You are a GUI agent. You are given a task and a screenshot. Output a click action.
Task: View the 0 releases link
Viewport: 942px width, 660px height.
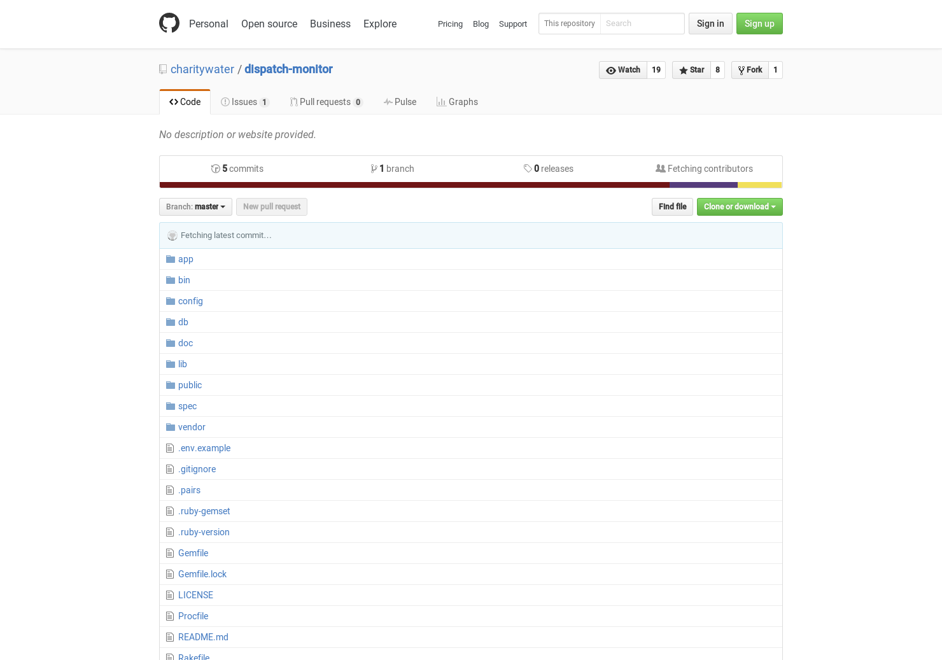(x=549, y=169)
